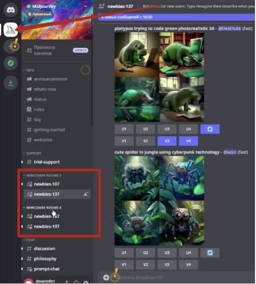The height and width of the screenshot is (284, 256).
Task: Click the top-left platypus thumbnail image
Action: [x=136, y=55]
